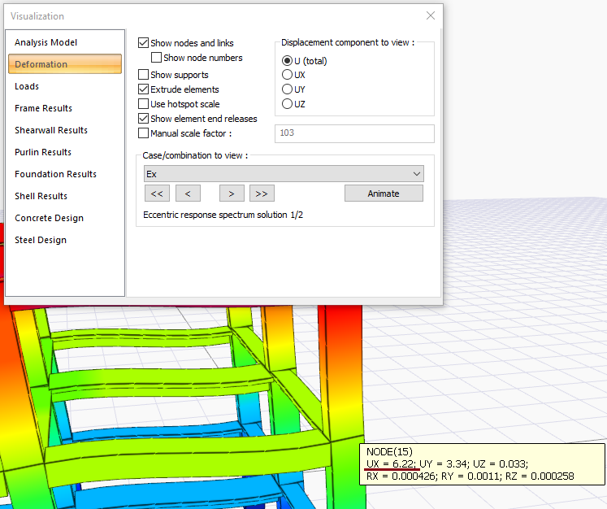Enable Show supports checkbox
The width and height of the screenshot is (607, 509).
coord(144,75)
